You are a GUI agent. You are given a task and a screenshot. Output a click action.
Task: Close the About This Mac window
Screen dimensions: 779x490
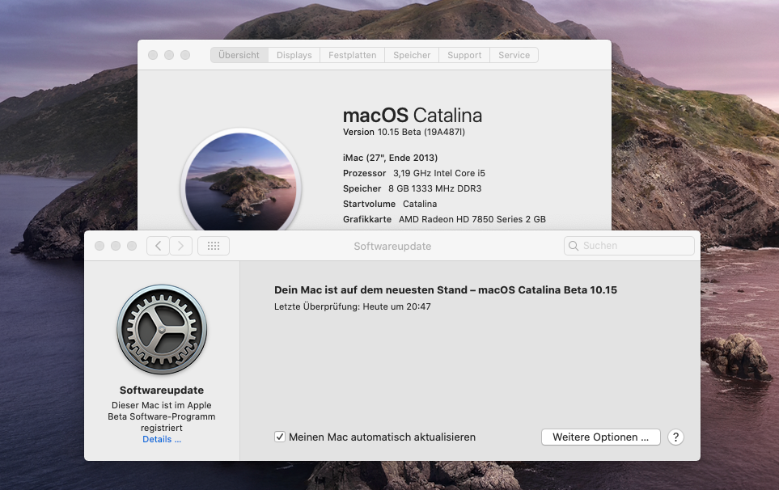point(153,55)
